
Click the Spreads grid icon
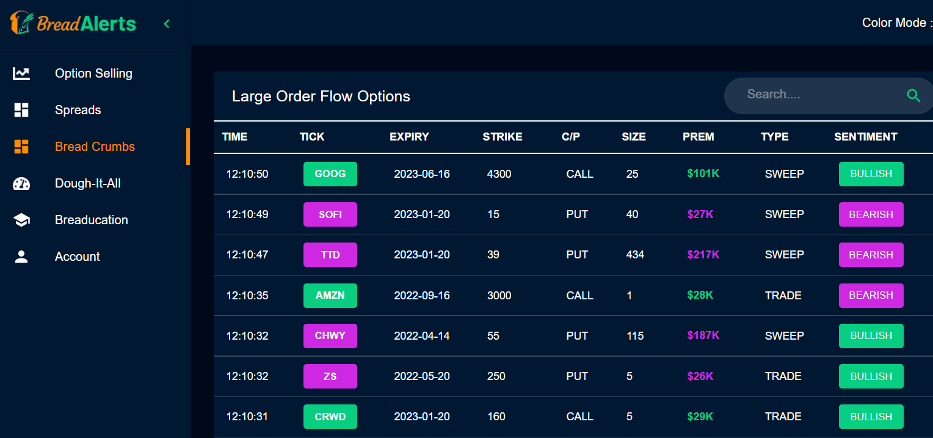pyautogui.click(x=21, y=110)
